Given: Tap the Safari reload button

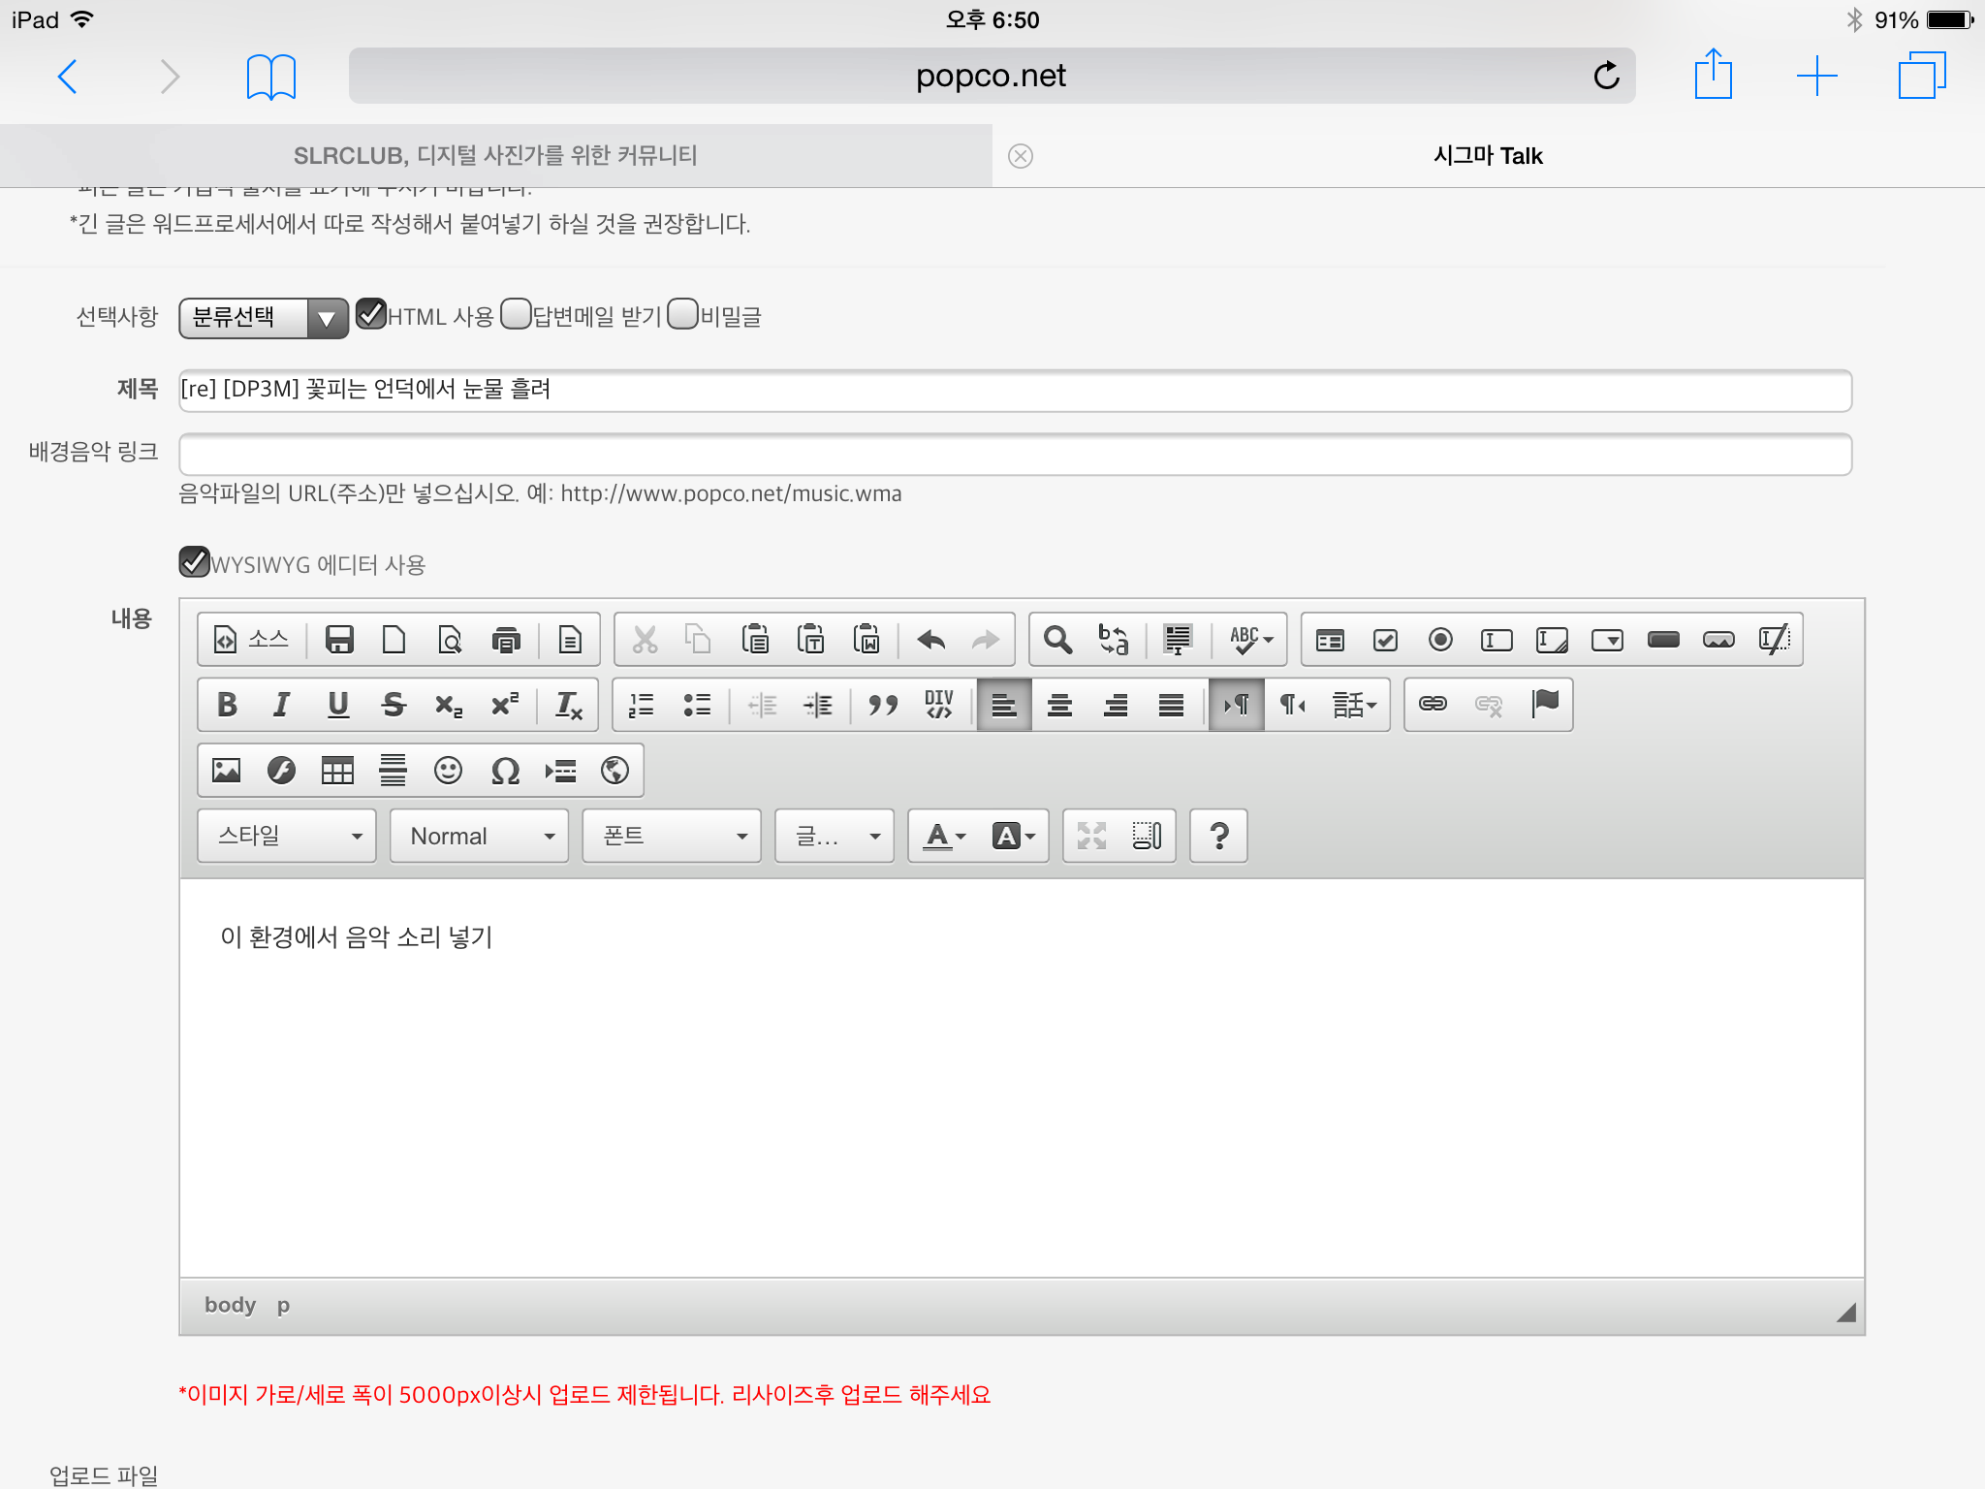Looking at the screenshot, I should pyautogui.click(x=1606, y=75).
